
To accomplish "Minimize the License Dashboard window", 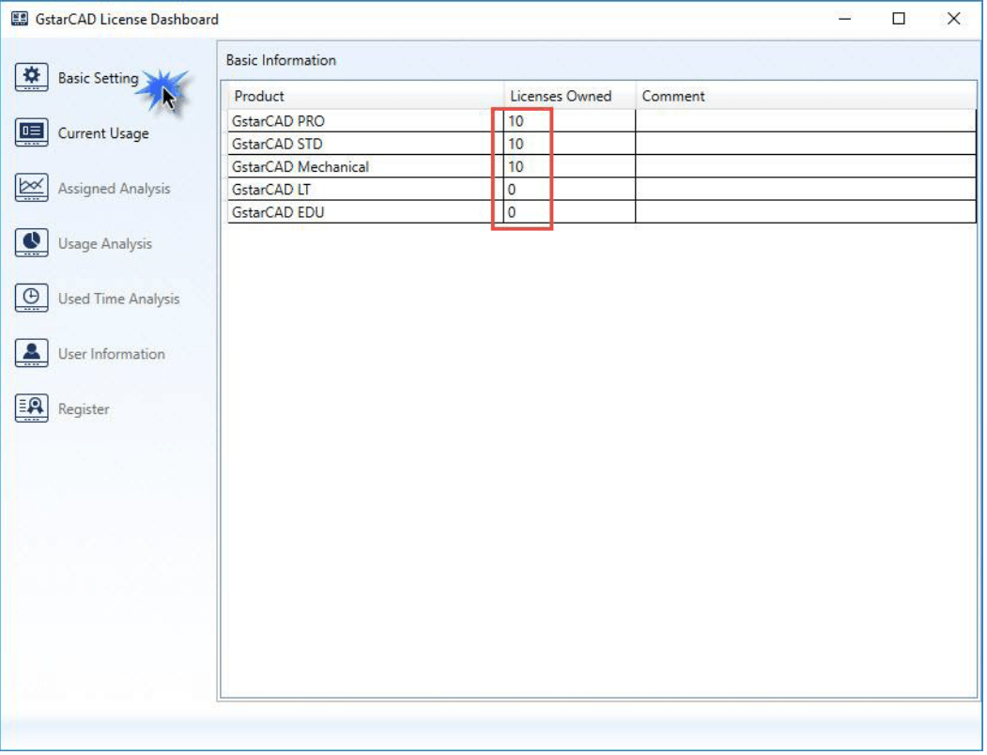I will click(x=845, y=19).
